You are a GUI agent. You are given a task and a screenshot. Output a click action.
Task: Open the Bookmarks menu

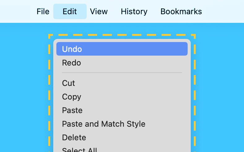coord(181,12)
